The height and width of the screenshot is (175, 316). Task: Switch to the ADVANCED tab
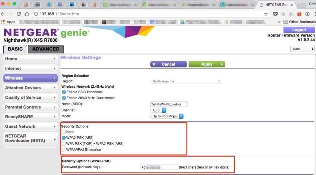46,49
